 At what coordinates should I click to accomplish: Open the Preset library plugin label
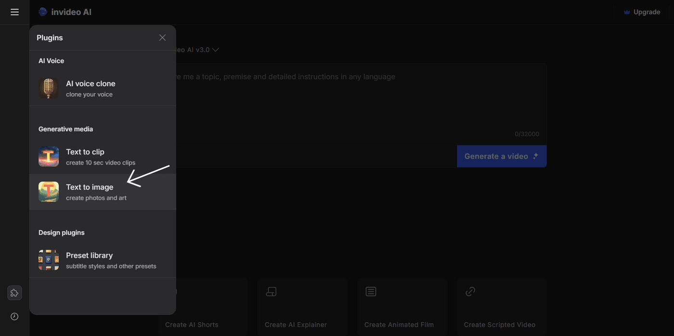point(89,256)
